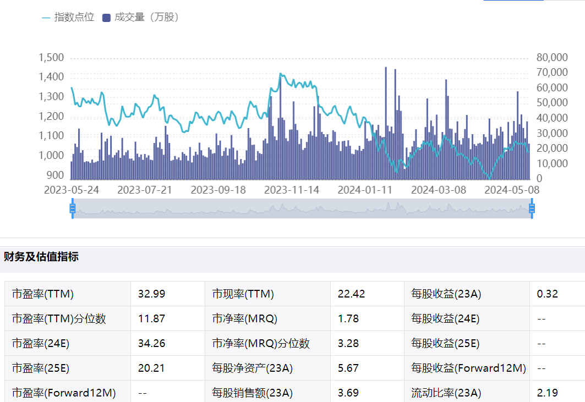The image size is (585, 402).
Task: Grab the left handle of the range slider
Action: [x=72, y=208]
